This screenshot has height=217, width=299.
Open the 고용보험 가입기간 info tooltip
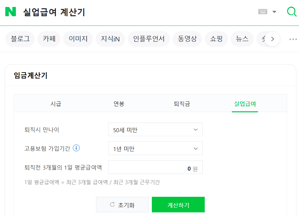point(76,148)
